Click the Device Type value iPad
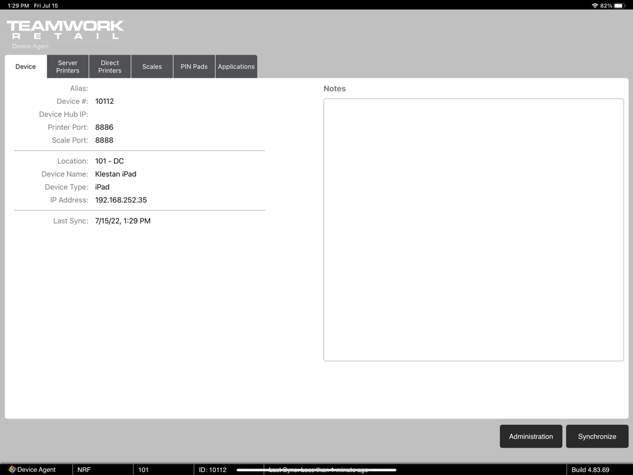This screenshot has width=633, height=475. pos(102,187)
